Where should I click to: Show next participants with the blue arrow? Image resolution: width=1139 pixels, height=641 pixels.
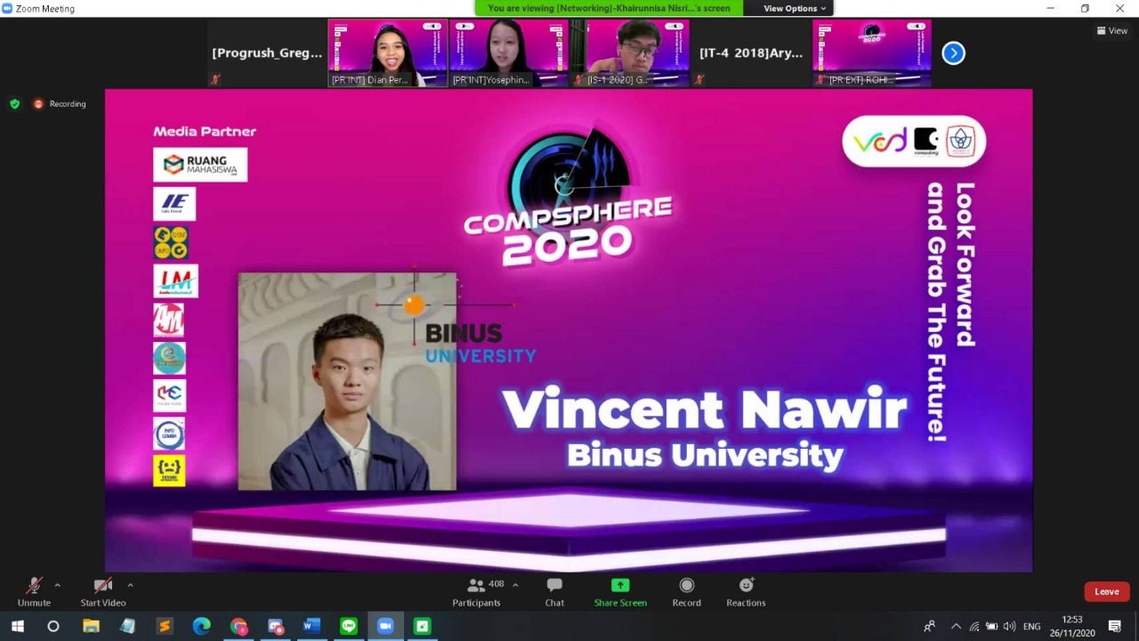click(x=953, y=53)
